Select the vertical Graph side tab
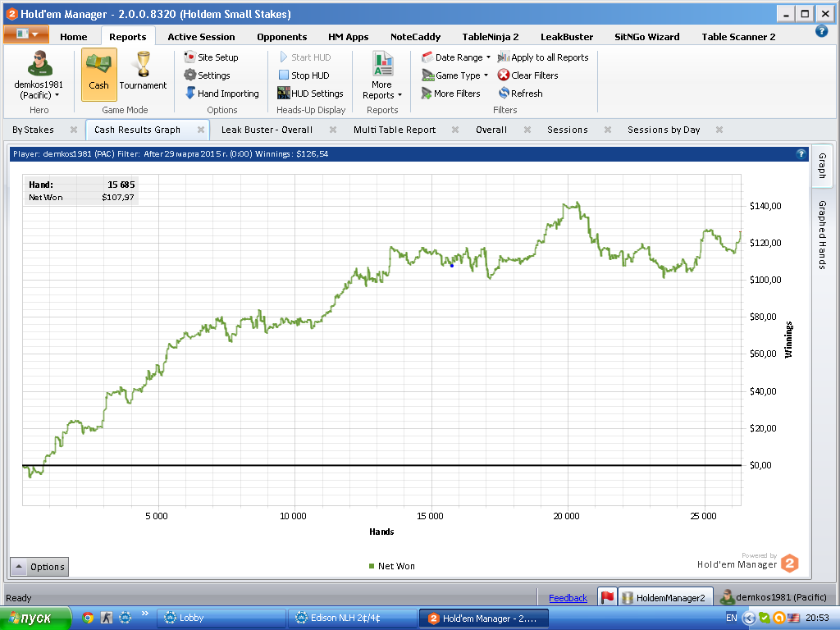840x630 pixels. pyautogui.click(x=822, y=166)
